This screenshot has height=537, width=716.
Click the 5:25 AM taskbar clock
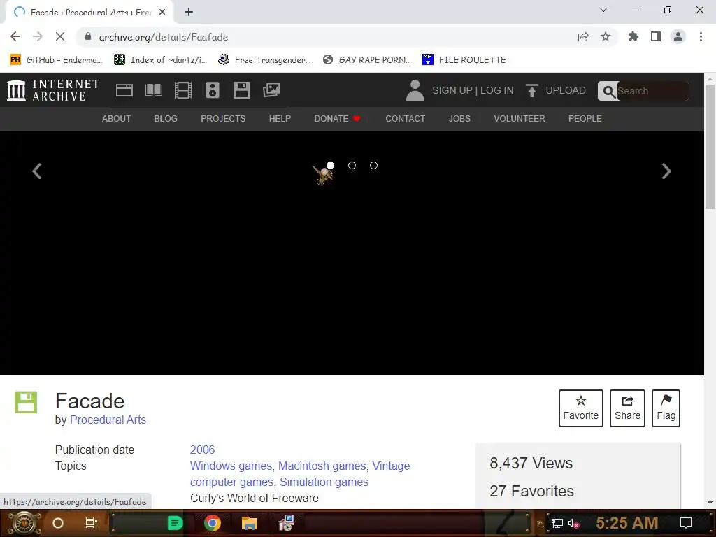pyautogui.click(x=627, y=523)
